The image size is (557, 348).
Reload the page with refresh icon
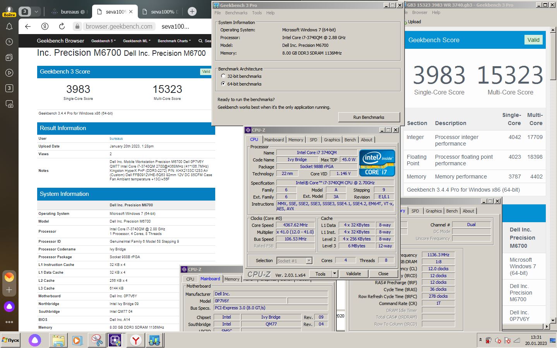coord(62,26)
